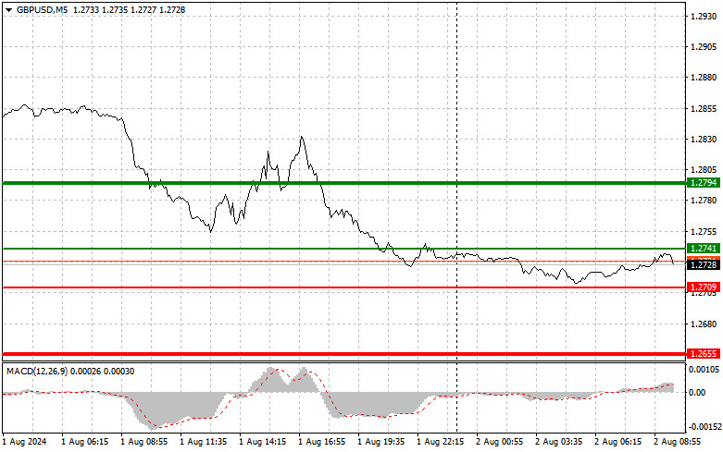Select the 1 Aug 14:15 time label
This screenshot has width=723, height=452.
(x=262, y=442)
